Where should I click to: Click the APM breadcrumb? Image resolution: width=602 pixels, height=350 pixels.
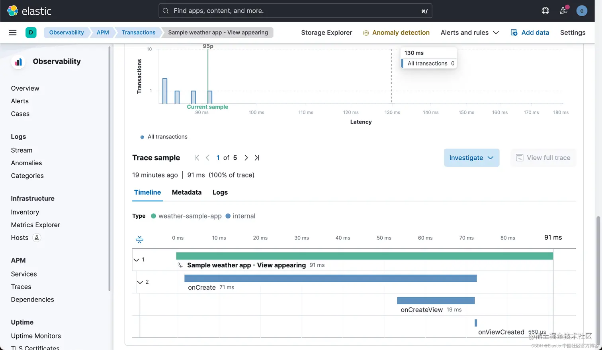103,33
